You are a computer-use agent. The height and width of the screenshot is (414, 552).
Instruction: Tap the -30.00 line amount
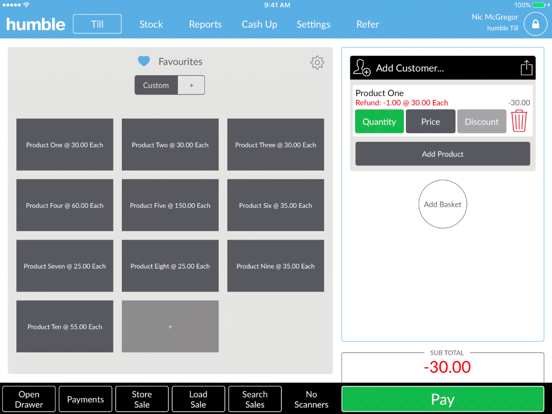coord(519,103)
